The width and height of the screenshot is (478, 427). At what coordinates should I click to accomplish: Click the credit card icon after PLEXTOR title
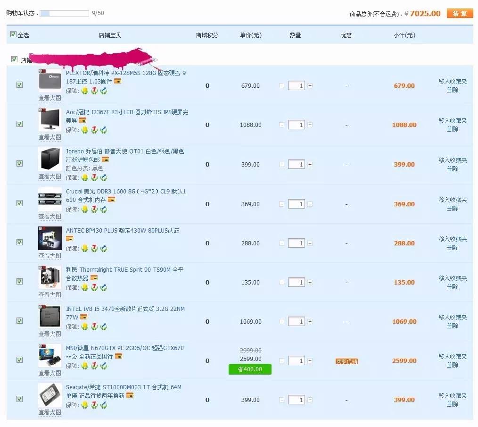[x=118, y=81]
